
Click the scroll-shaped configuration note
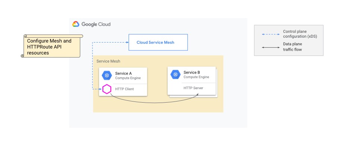[52, 46]
